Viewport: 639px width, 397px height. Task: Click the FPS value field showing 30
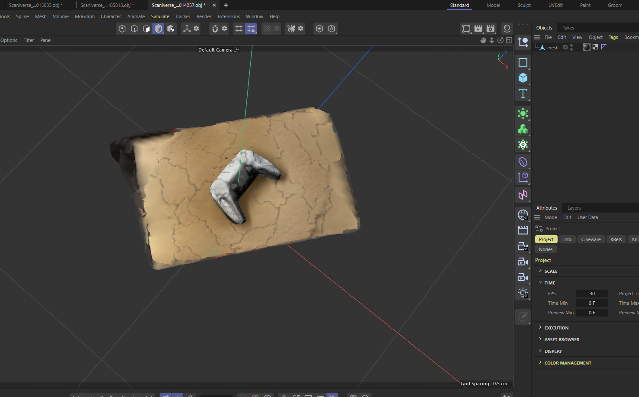(x=592, y=294)
